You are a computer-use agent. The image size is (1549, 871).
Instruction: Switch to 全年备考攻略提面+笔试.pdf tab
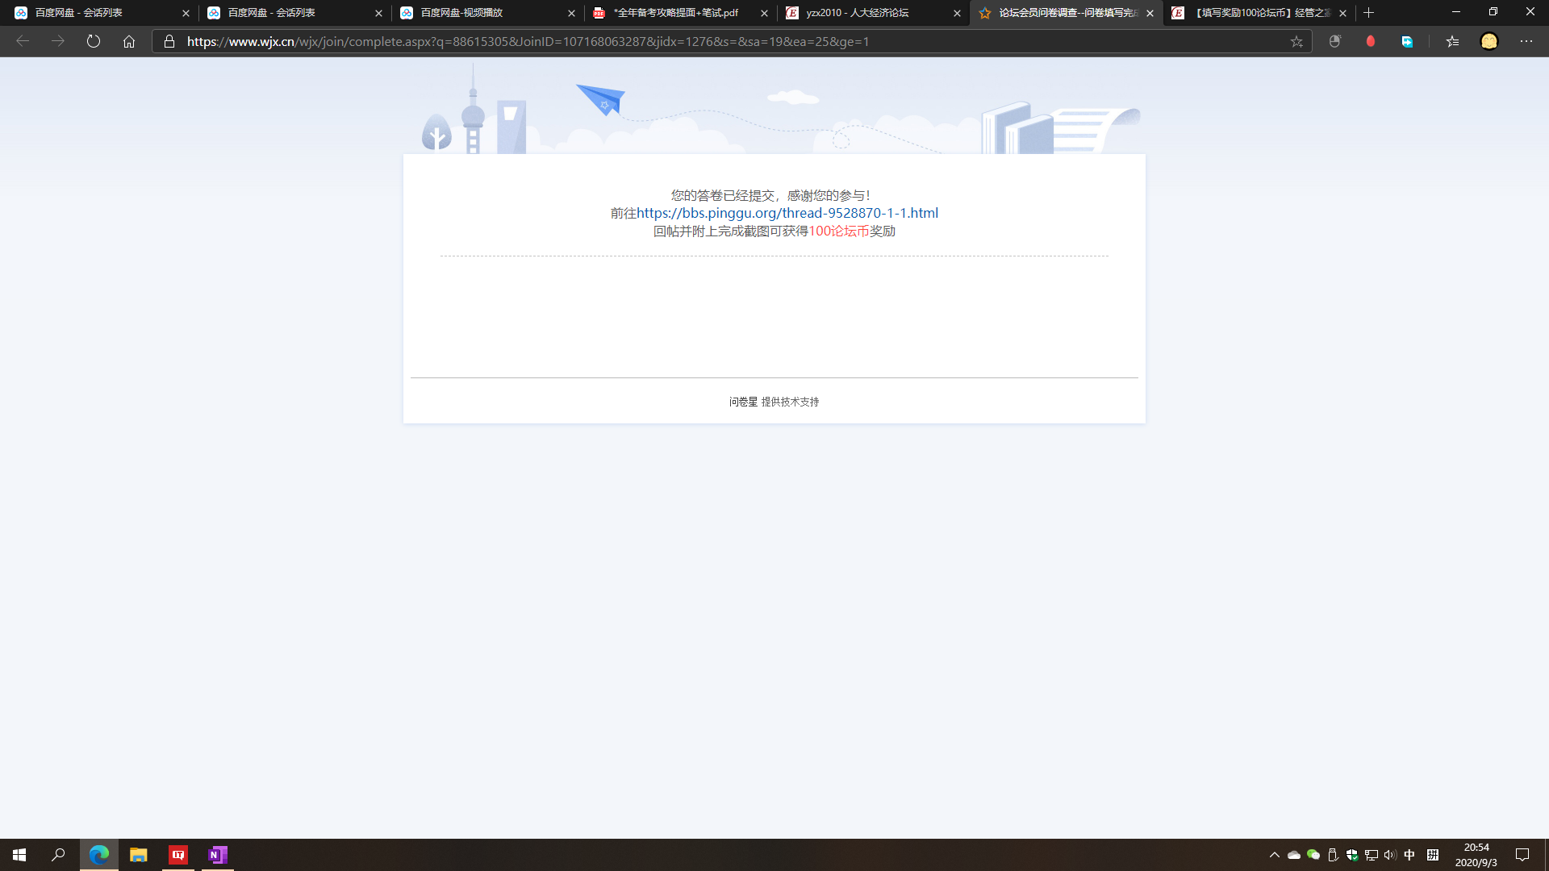(676, 13)
